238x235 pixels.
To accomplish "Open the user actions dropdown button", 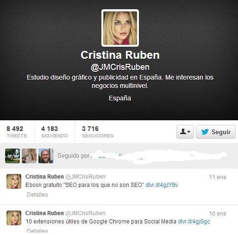I will coord(185,132).
